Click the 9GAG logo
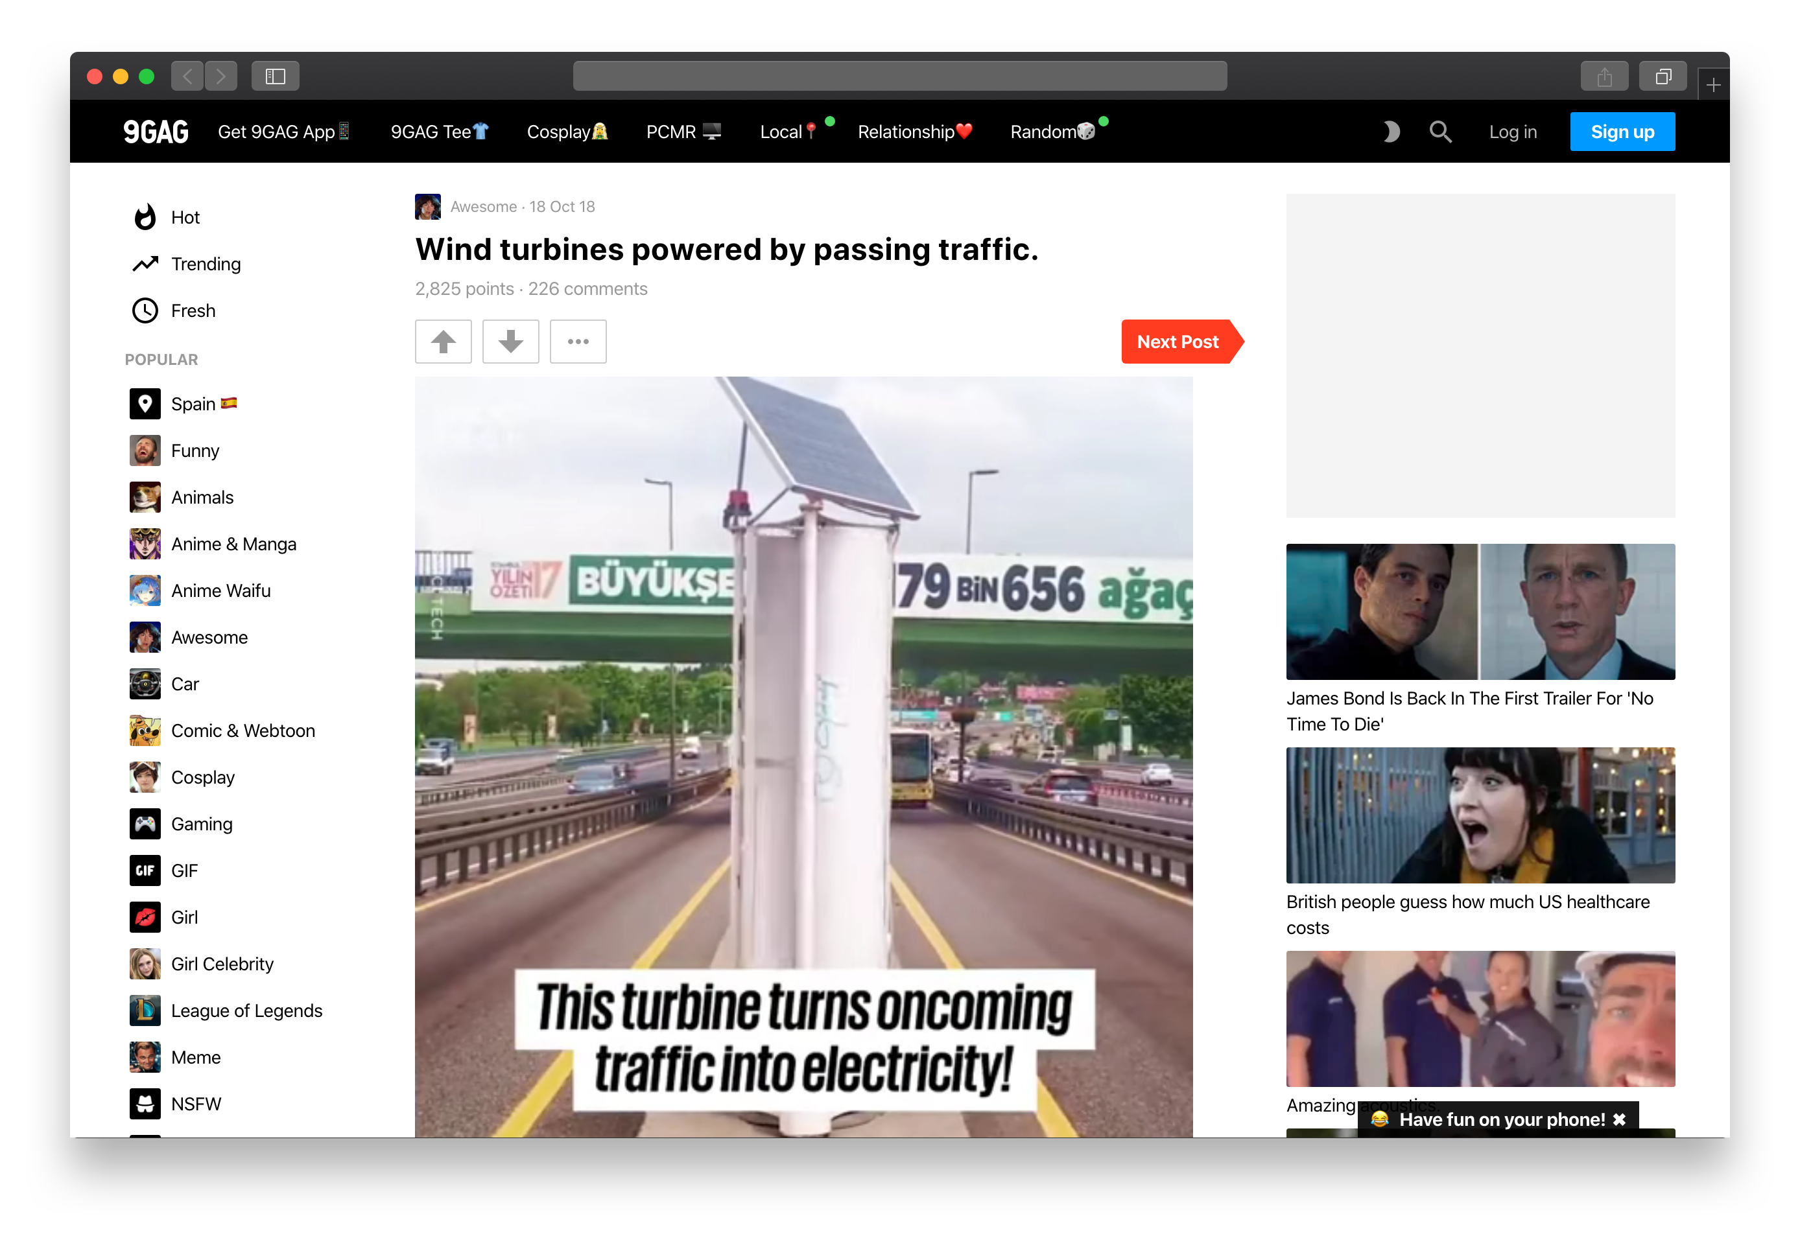The image size is (1800, 1238). point(156,132)
